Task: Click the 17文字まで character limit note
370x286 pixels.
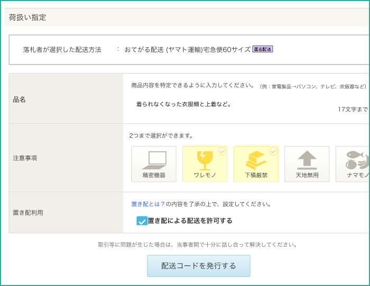Action: tap(353, 109)
